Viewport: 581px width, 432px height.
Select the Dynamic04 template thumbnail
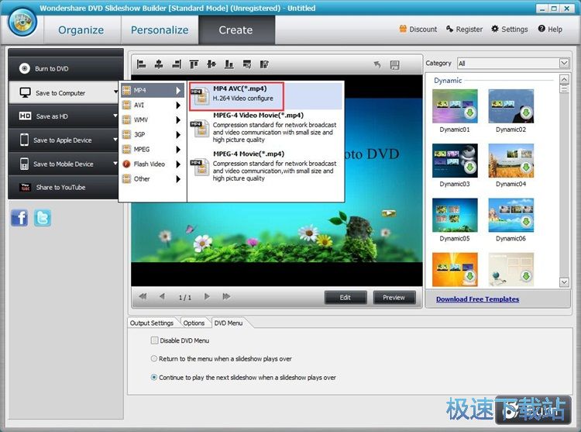[x=511, y=161]
